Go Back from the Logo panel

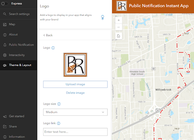48,35
